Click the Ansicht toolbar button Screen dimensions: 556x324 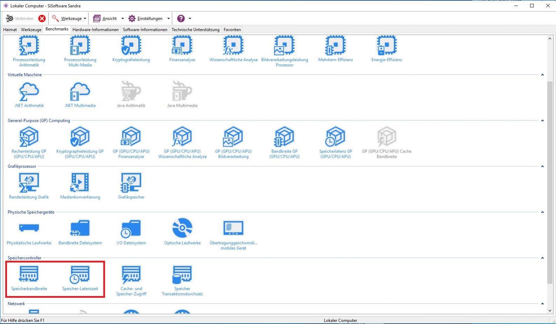point(105,19)
